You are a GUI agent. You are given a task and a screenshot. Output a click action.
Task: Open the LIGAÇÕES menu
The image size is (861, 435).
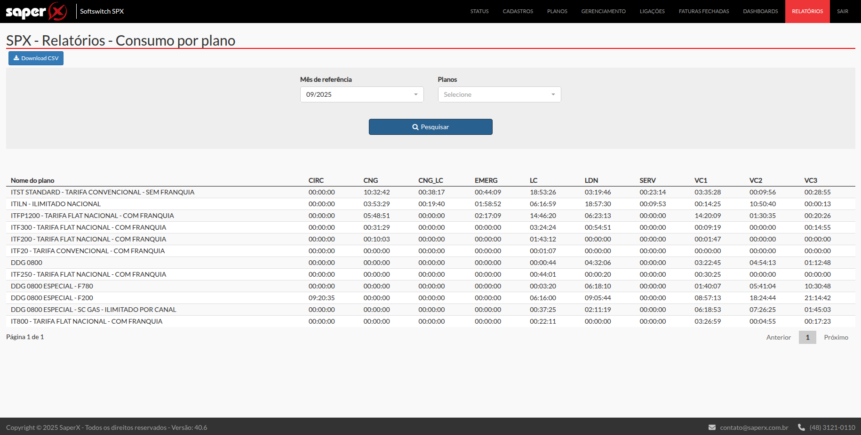click(652, 11)
